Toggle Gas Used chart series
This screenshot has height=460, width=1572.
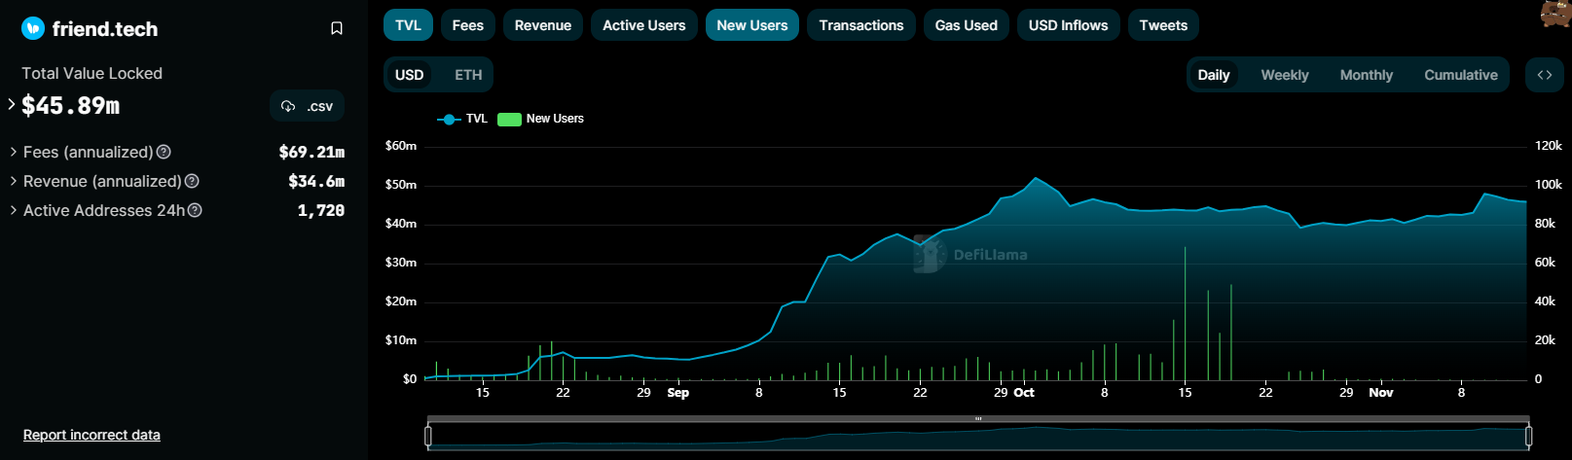point(967,25)
